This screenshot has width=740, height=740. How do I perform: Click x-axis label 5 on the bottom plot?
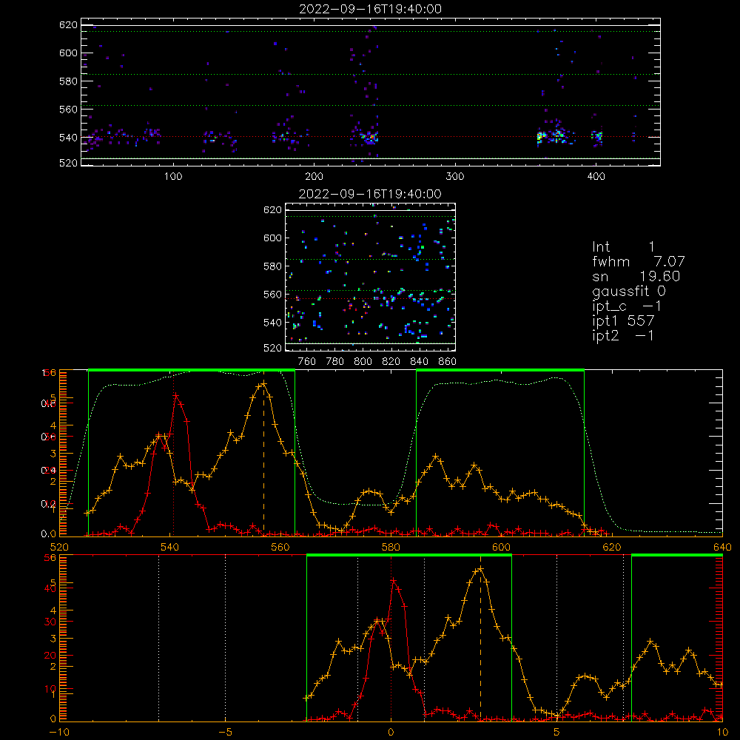pos(556,732)
